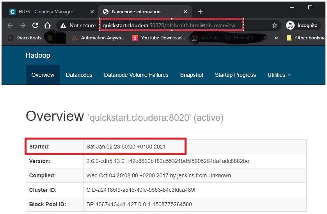Go back with the browser back arrow
The image size is (327, 214).
coord(10,25)
